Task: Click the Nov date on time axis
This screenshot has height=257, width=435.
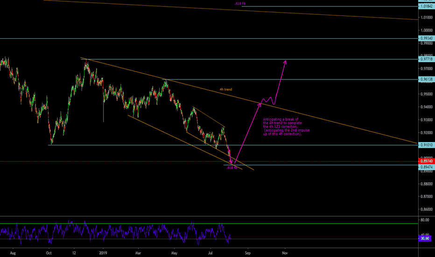Action: coord(285,253)
